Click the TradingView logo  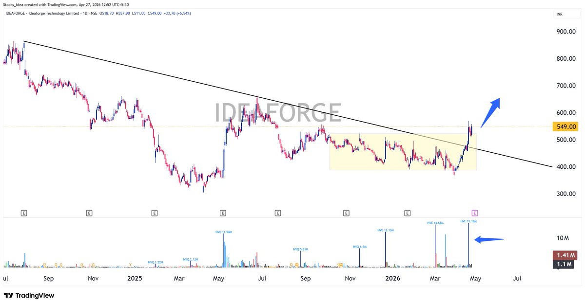(29, 295)
